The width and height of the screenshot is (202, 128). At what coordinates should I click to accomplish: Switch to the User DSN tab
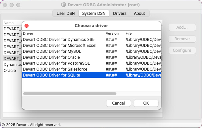click(66, 13)
